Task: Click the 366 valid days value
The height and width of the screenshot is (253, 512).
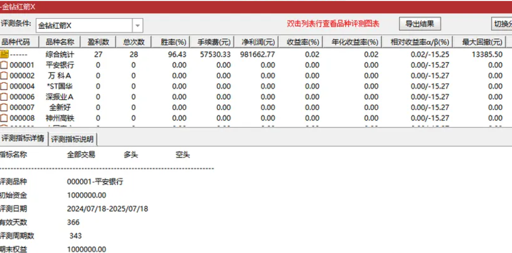Action: (x=73, y=222)
